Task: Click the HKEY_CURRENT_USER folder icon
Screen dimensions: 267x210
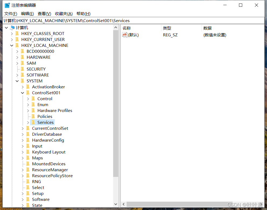Action: click(x=17, y=40)
